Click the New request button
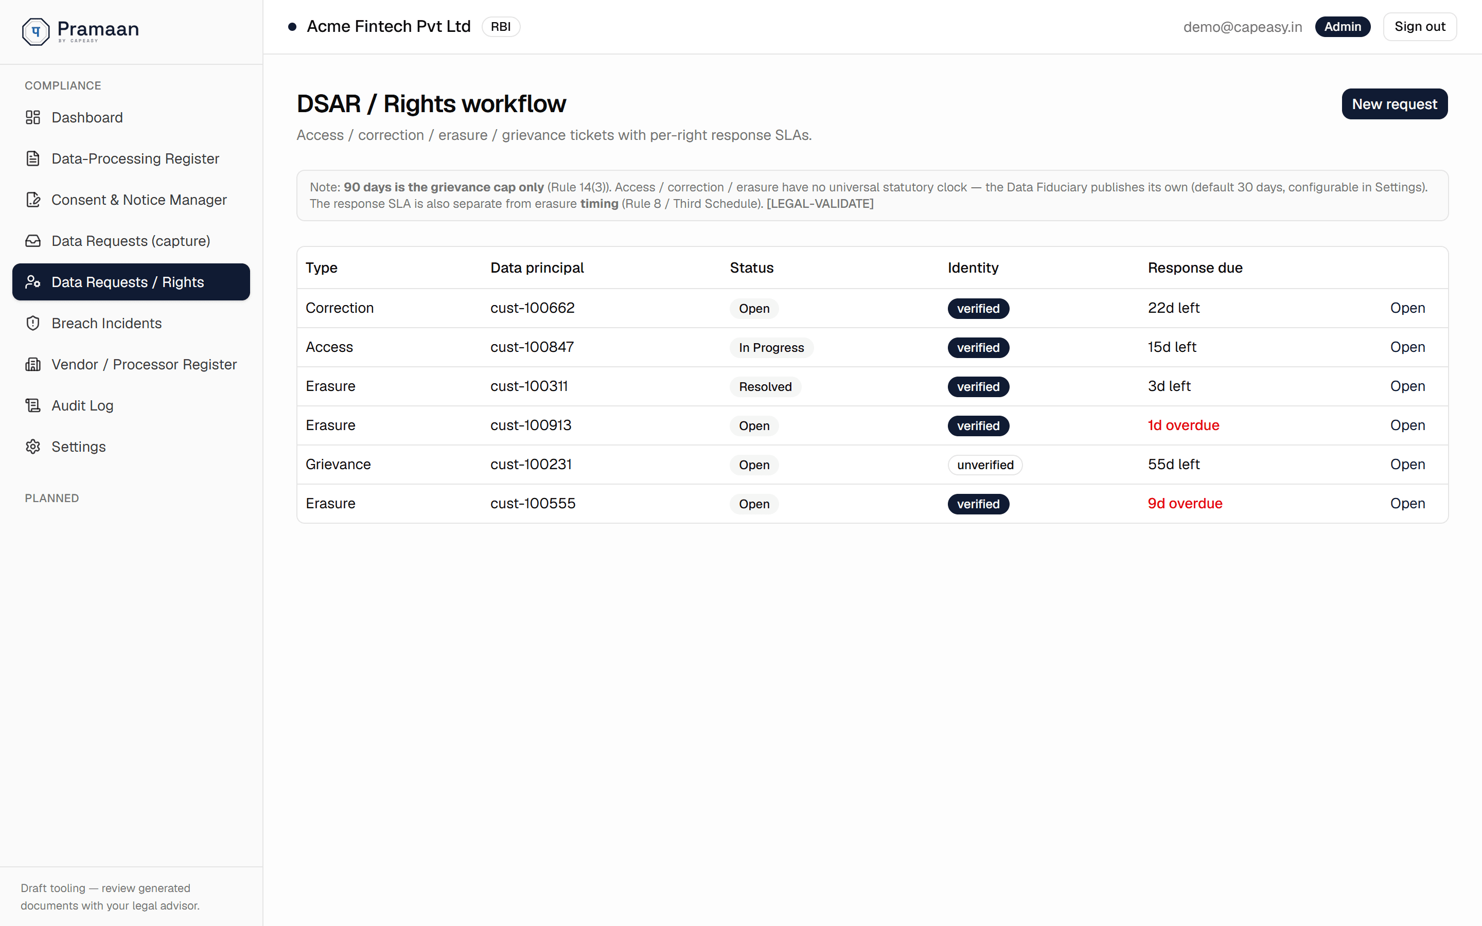 click(1395, 104)
